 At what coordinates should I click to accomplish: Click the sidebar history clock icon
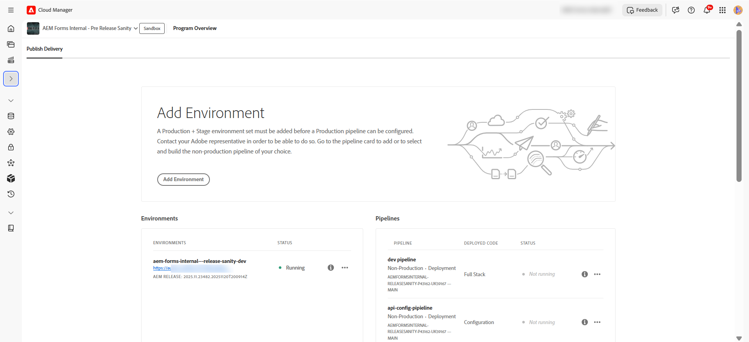point(11,194)
